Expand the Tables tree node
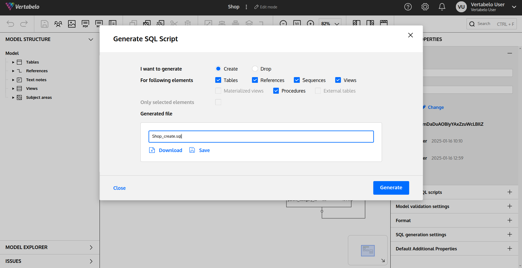Image resolution: width=522 pixels, height=268 pixels. coord(13,62)
